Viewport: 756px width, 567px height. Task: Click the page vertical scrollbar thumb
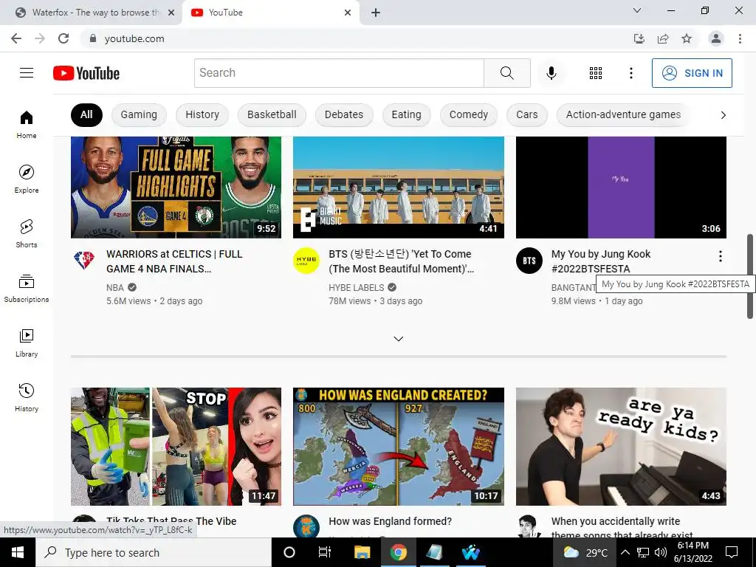point(750,276)
